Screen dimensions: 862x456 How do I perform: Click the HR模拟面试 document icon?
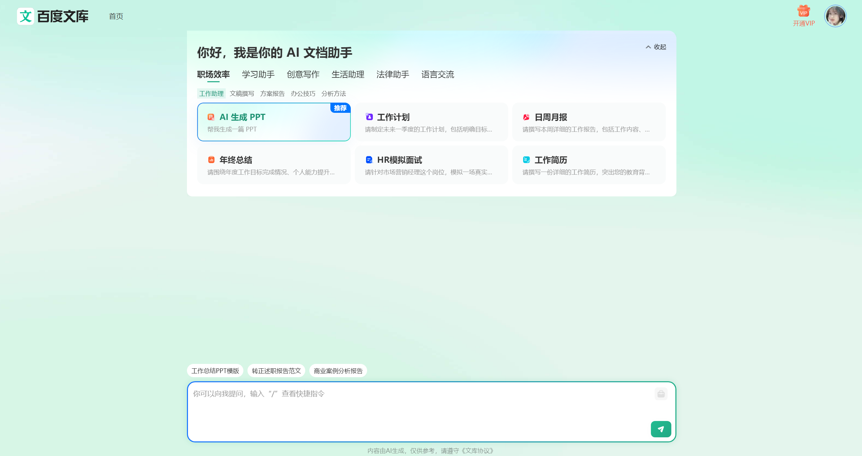(369, 160)
